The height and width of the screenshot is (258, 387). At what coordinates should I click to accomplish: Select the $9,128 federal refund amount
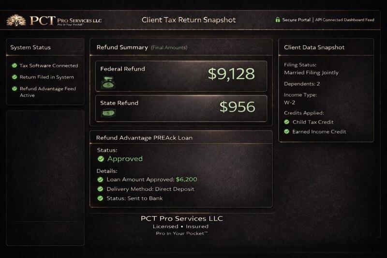click(x=231, y=74)
